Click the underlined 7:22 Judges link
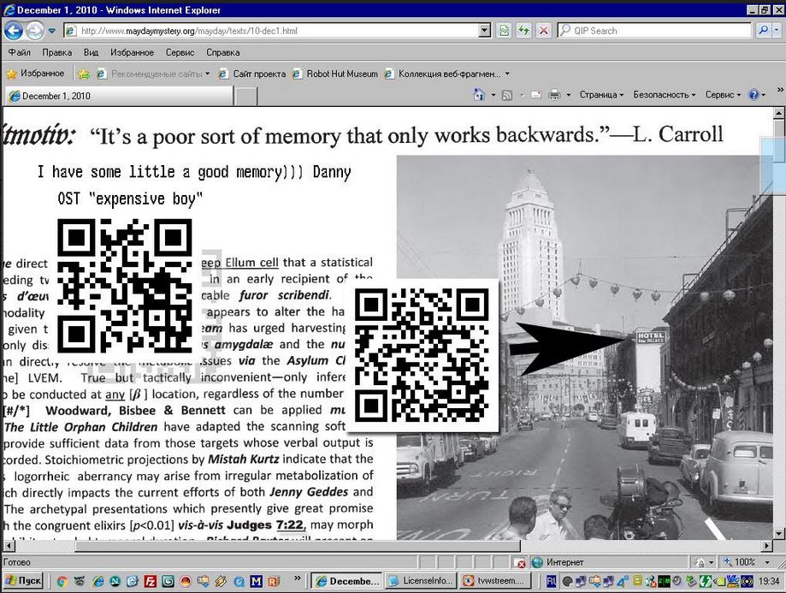The width and height of the screenshot is (786, 593). 290,525
